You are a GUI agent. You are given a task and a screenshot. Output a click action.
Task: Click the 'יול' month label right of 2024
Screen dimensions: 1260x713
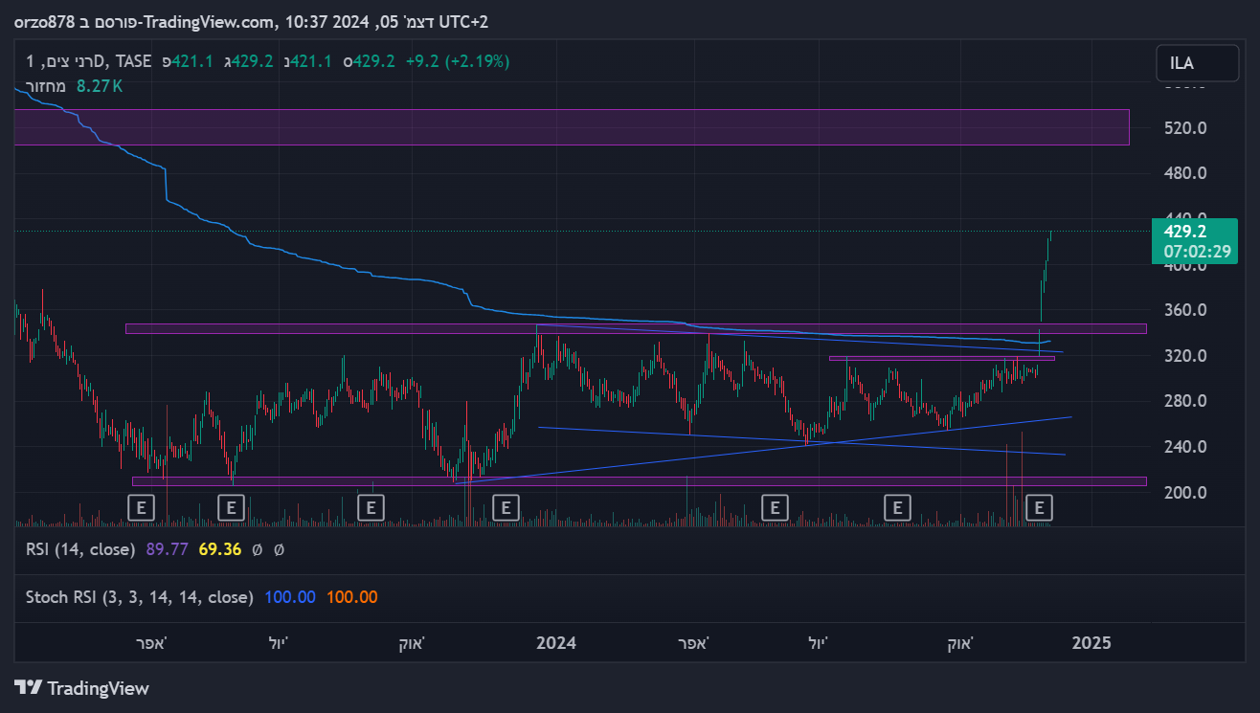click(x=819, y=642)
